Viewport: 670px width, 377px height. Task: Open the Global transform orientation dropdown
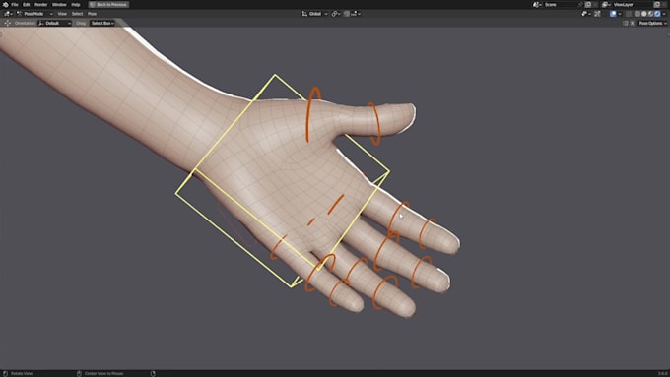315,14
